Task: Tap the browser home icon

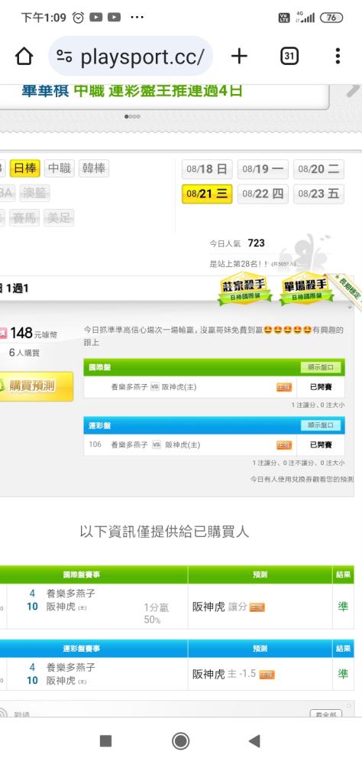Action: [x=24, y=57]
